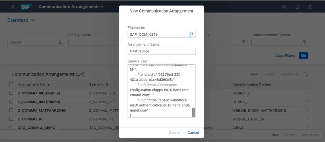
Task: Click Reactivate in the table toolbar
Action: pos(289,74)
